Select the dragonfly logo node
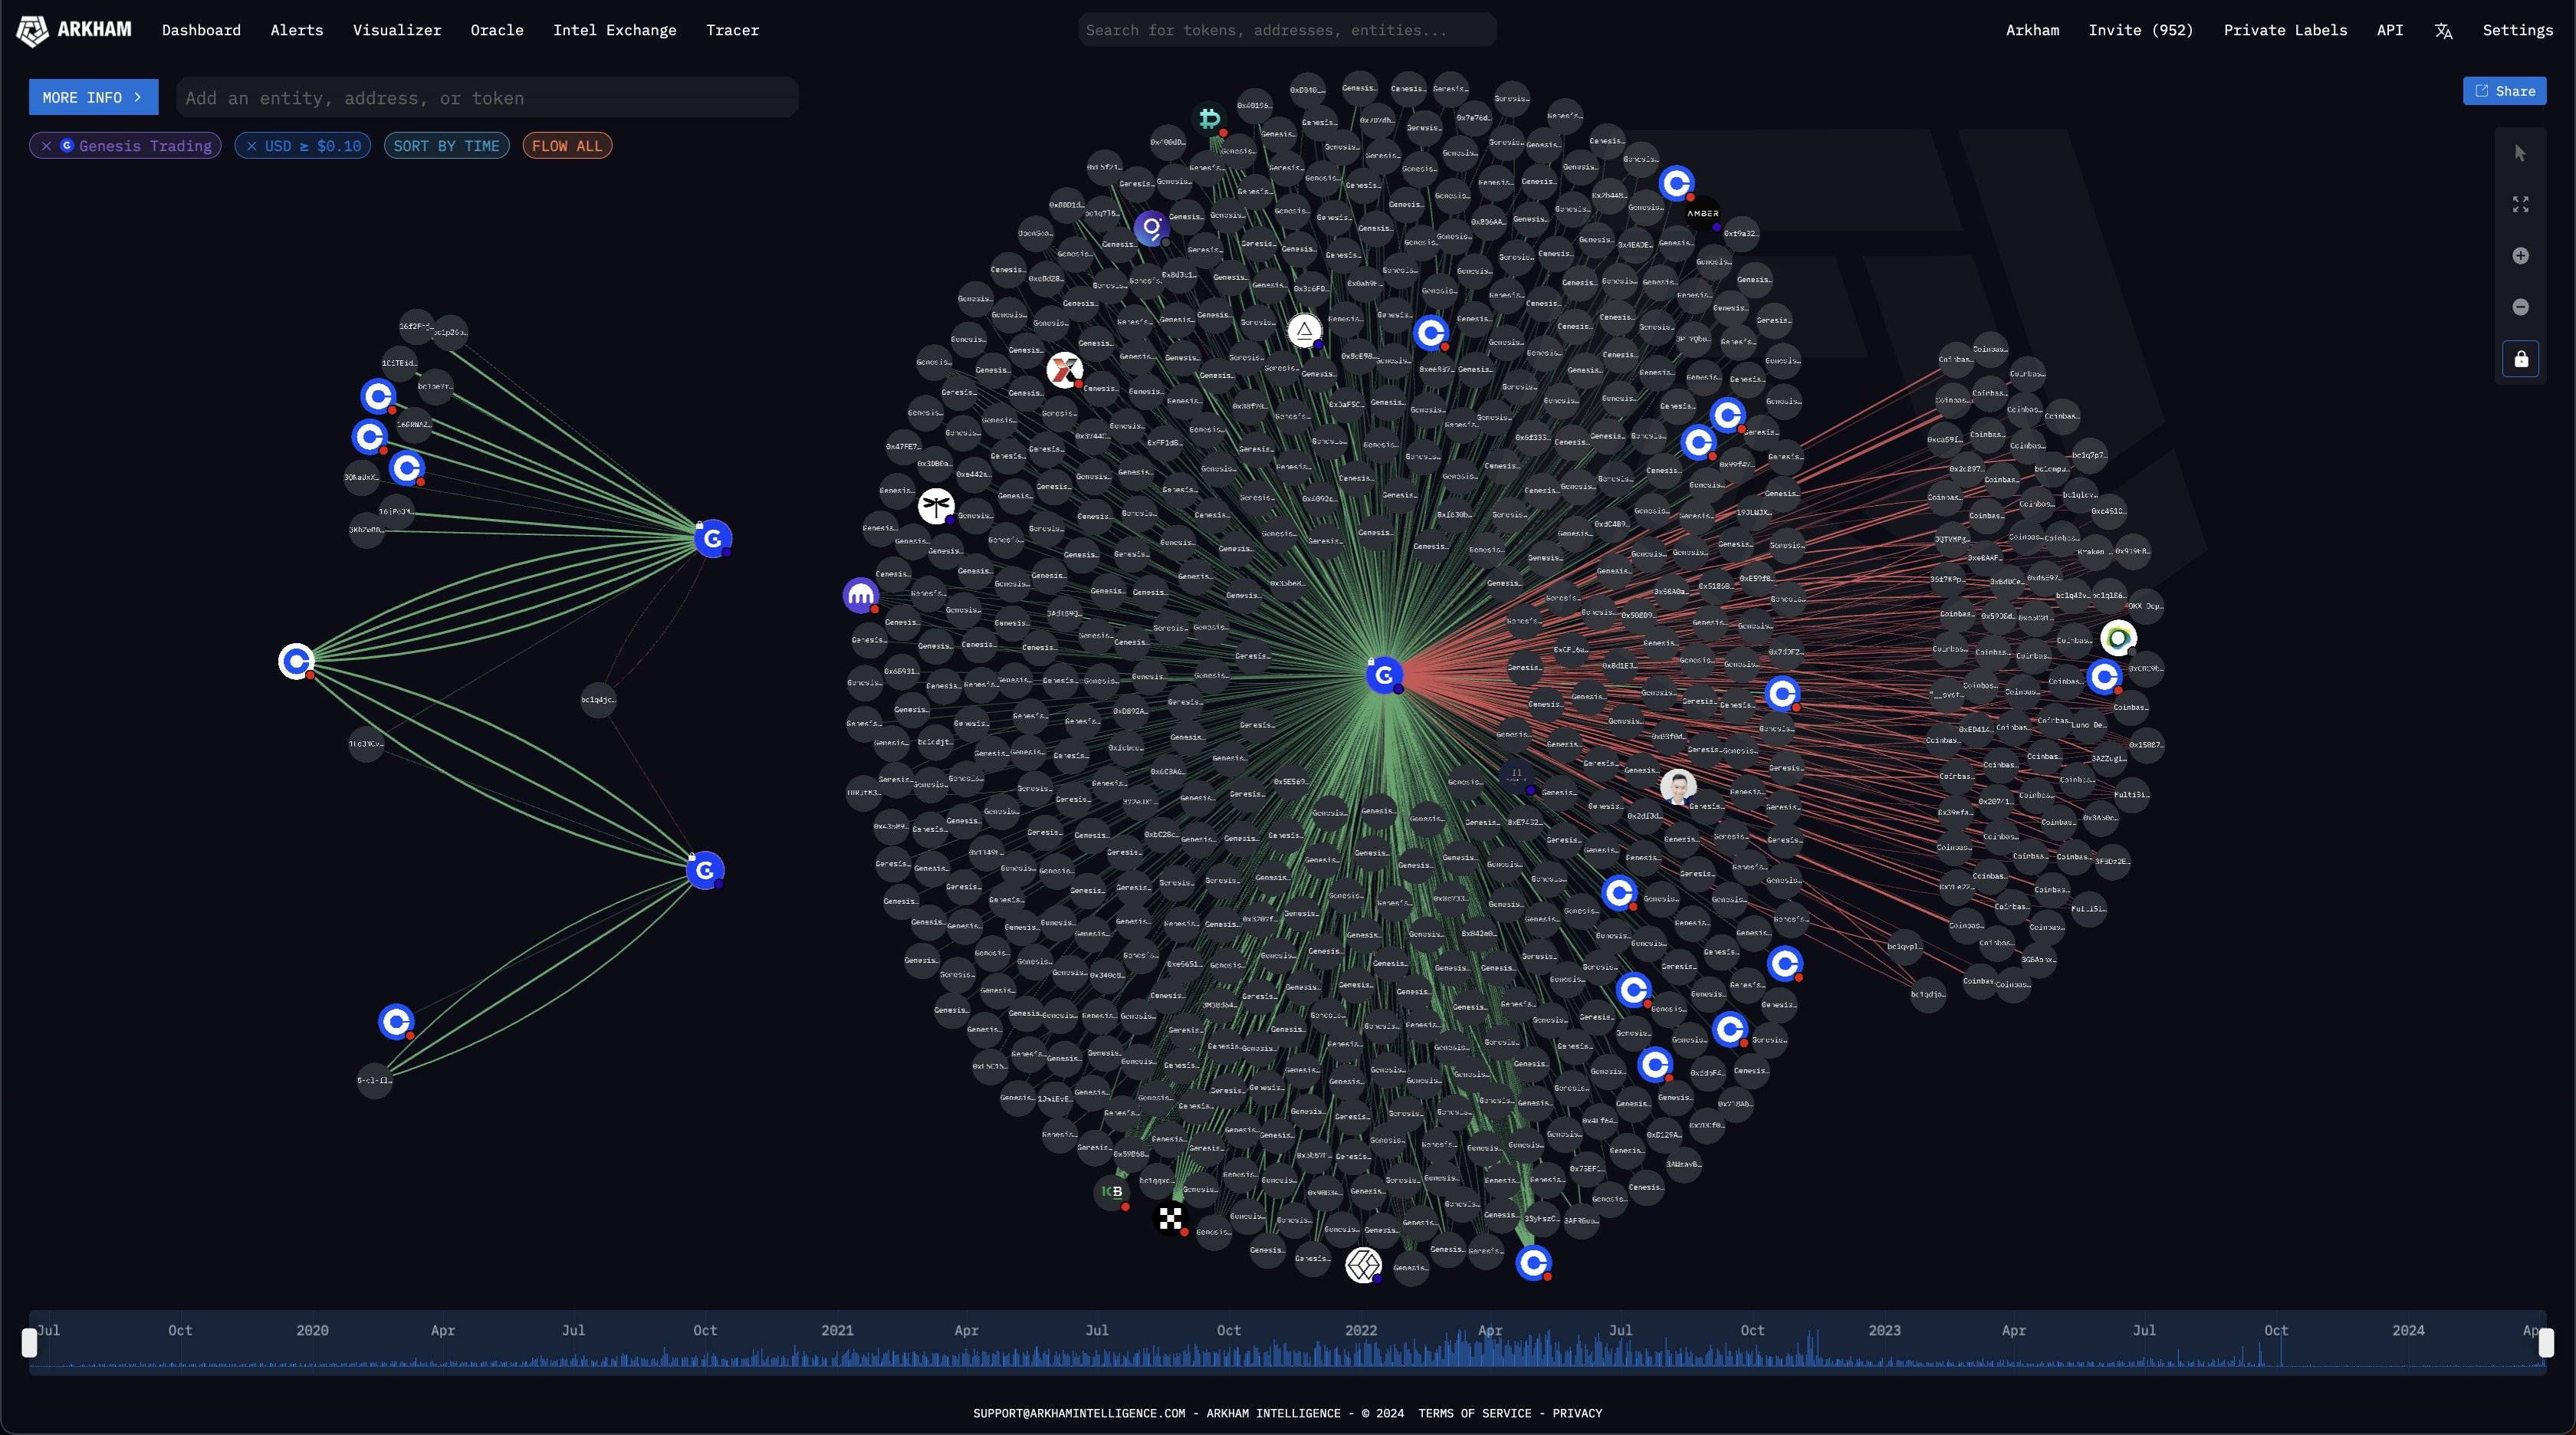 click(x=936, y=506)
